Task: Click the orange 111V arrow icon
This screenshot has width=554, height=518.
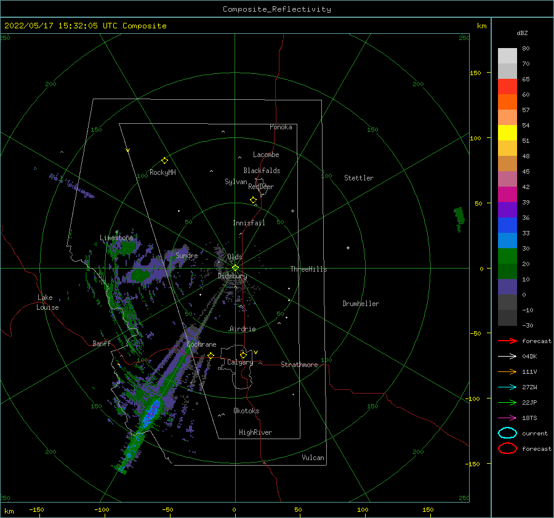Action: (507, 371)
